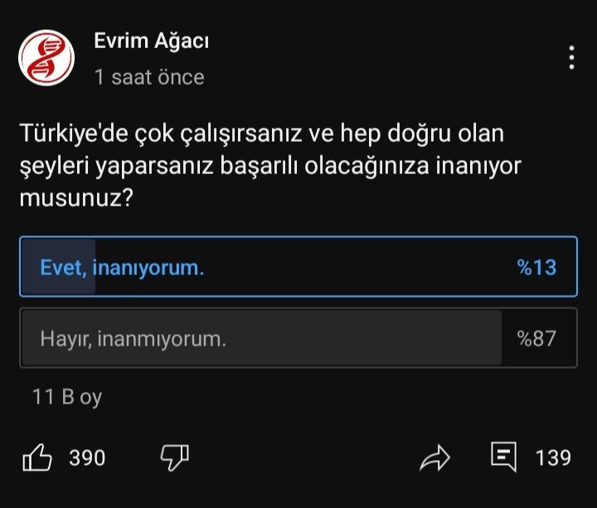This screenshot has width=597, height=508.
Task: Click the %87 result percentage
Action: point(536,338)
